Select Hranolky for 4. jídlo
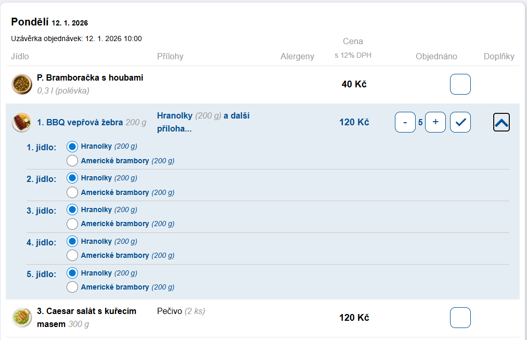Screen dimensions: 527x340 point(73,241)
